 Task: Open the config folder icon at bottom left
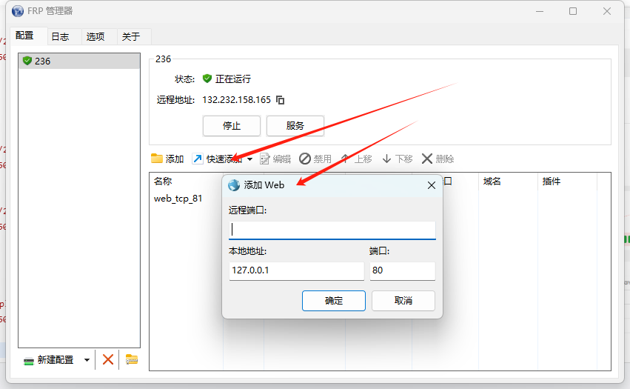pyautogui.click(x=132, y=359)
